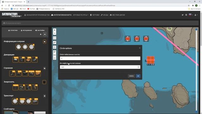Focus the Outer radius input field
Image resolution: width=202 pixels, height=114 pixels.
[x=100, y=58]
